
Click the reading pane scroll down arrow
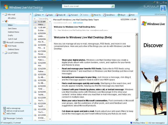click(x=136, y=119)
